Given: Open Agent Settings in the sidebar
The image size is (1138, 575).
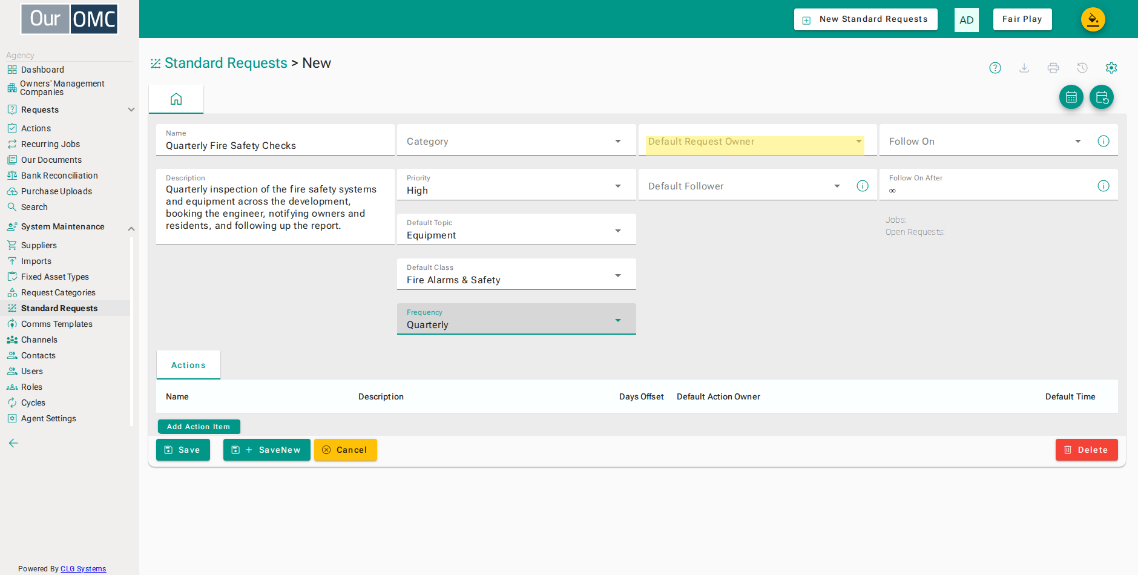Looking at the screenshot, I should 48,418.
